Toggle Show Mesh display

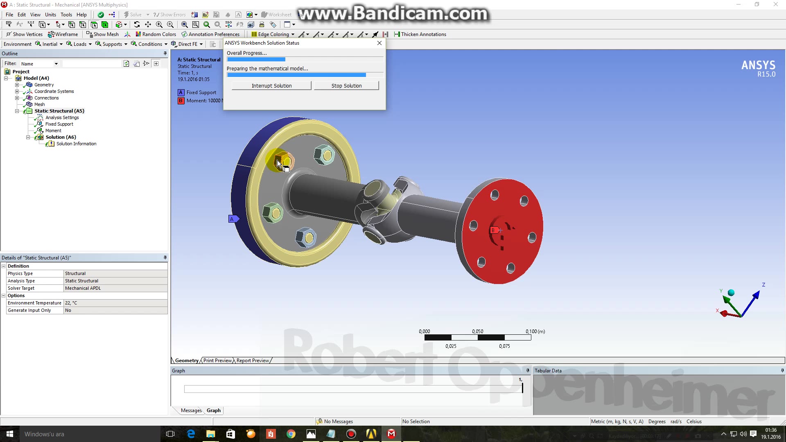102,34
